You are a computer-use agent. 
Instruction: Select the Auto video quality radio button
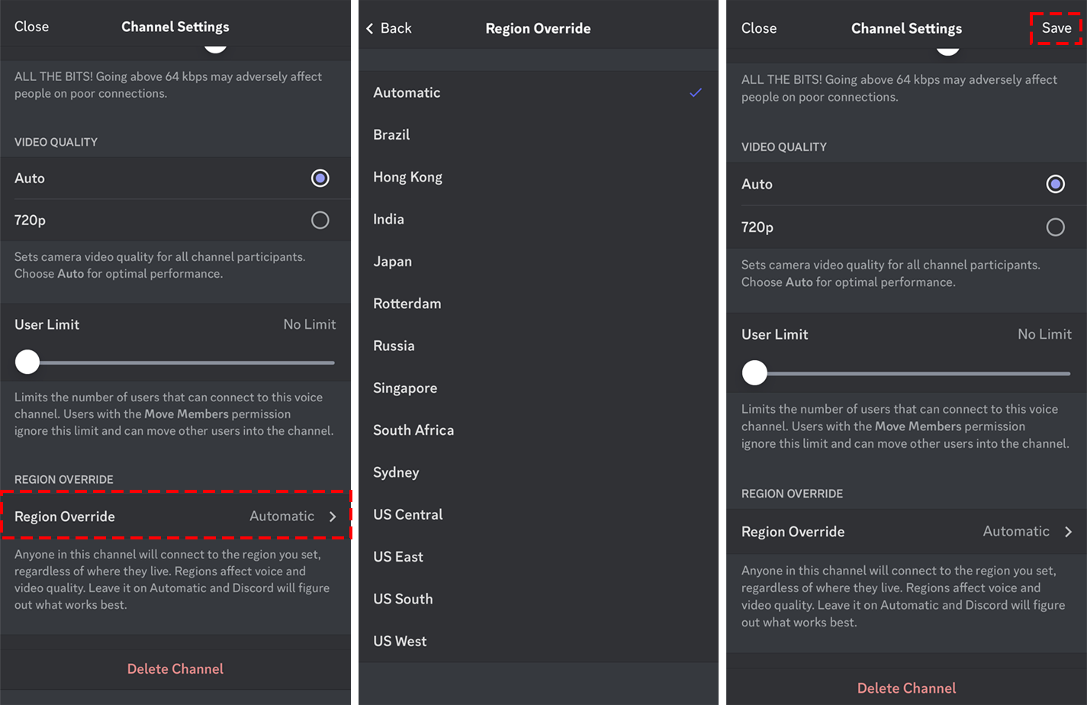click(320, 178)
